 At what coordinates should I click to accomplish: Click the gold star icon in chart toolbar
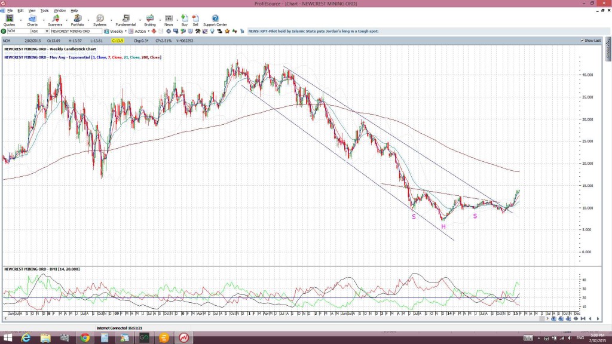pos(227,31)
